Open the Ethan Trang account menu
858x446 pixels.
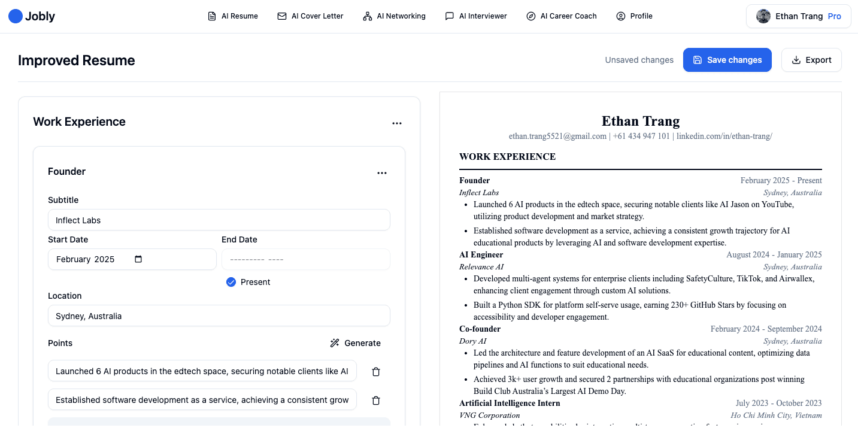coord(798,16)
